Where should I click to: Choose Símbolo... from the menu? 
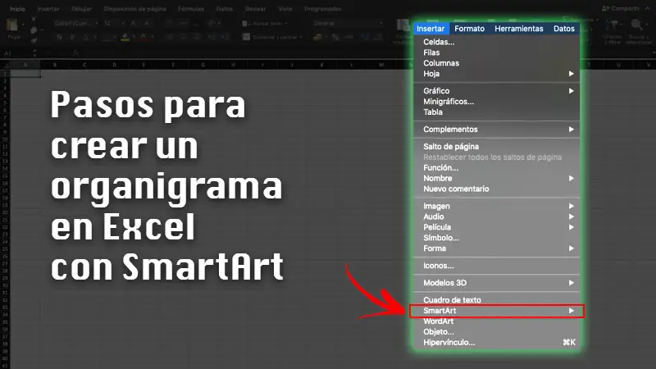tap(441, 238)
